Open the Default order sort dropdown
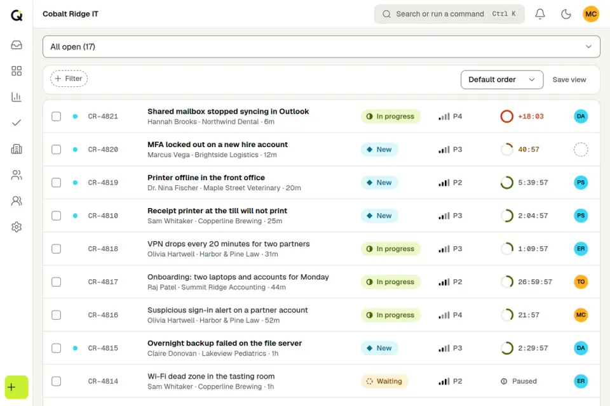 pyautogui.click(x=502, y=80)
